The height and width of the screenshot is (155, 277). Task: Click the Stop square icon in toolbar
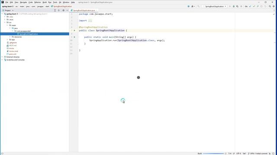(241, 6)
